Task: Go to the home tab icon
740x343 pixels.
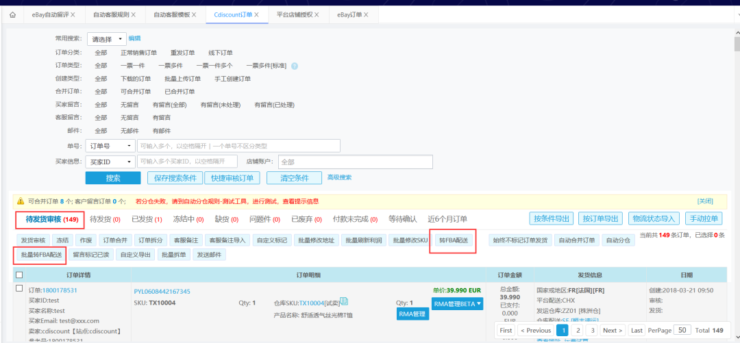Action: [x=12, y=14]
